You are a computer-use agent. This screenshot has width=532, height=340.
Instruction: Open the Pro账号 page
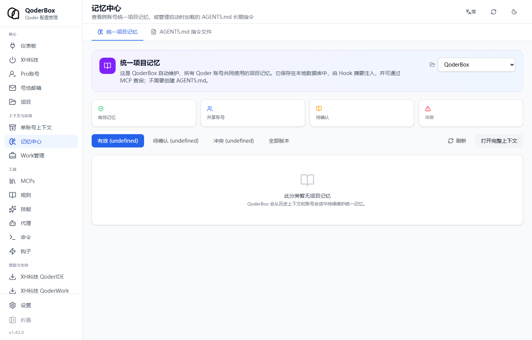pyautogui.click(x=41, y=74)
